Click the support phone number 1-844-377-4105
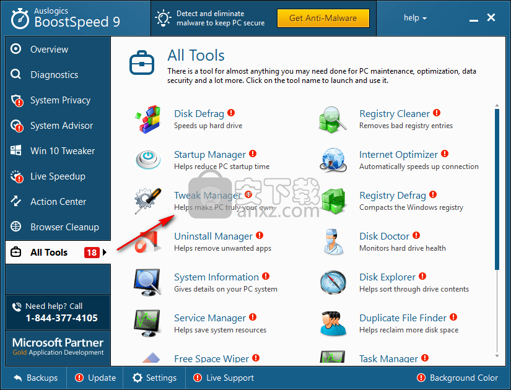Image resolution: width=511 pixels, height=390 pixels. (61, 318)
